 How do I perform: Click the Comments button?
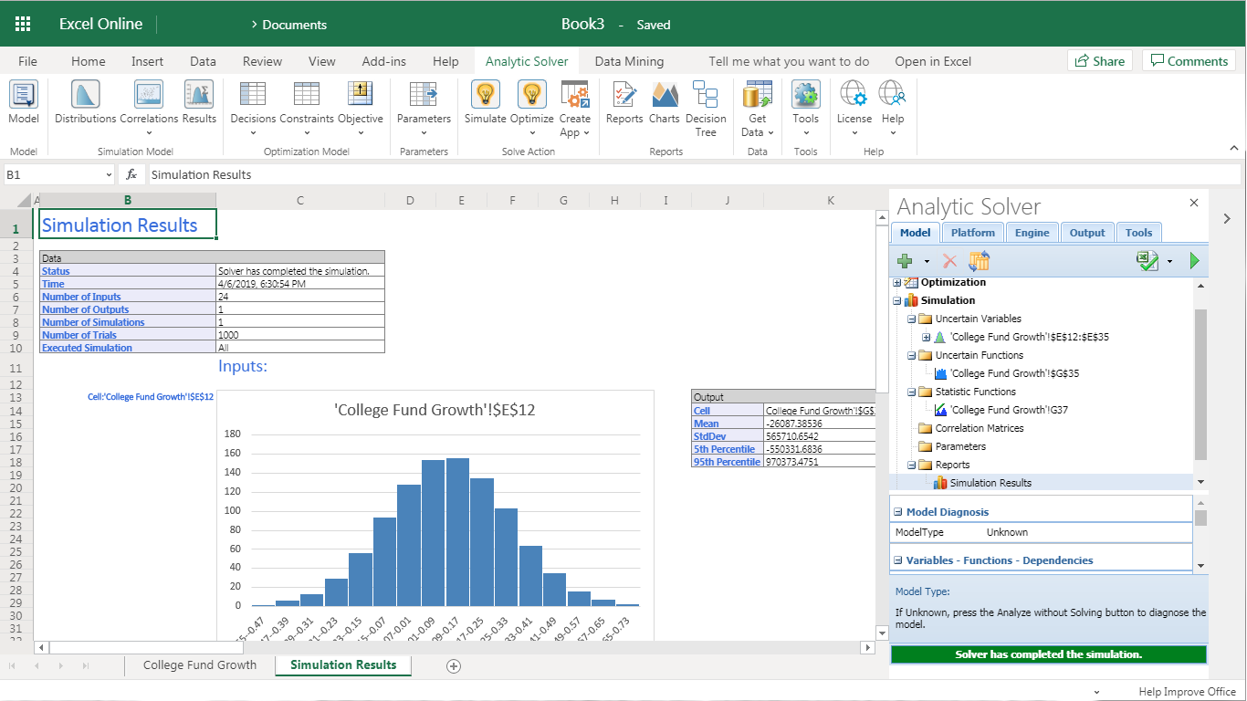click(x=1189, y=61)
